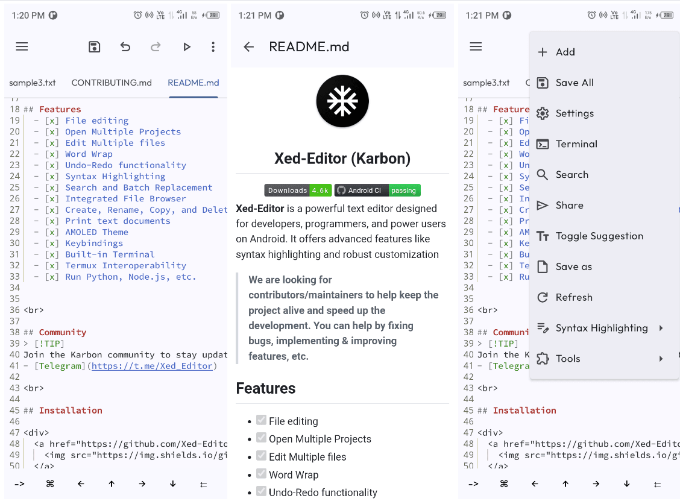
Task: Tap up arrow key in right bottom bar
Action: (x=565, y=484)
